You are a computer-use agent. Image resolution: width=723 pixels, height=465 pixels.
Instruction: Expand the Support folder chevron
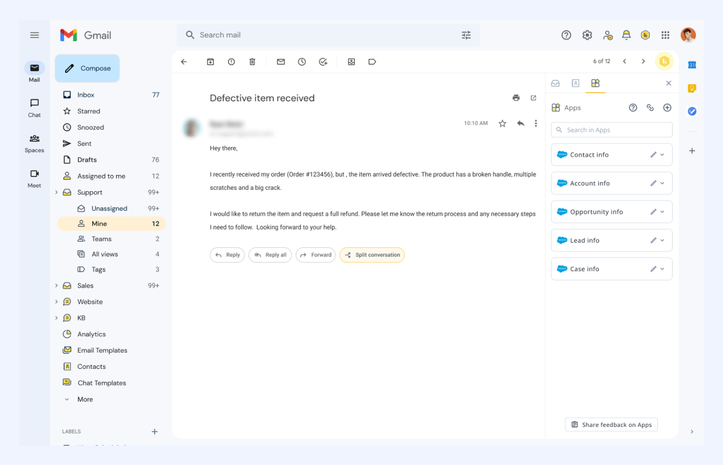coord(57,192)
